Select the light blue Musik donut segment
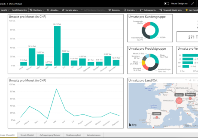Viewport: 198px width, 138px height. [x=147, y=56]
